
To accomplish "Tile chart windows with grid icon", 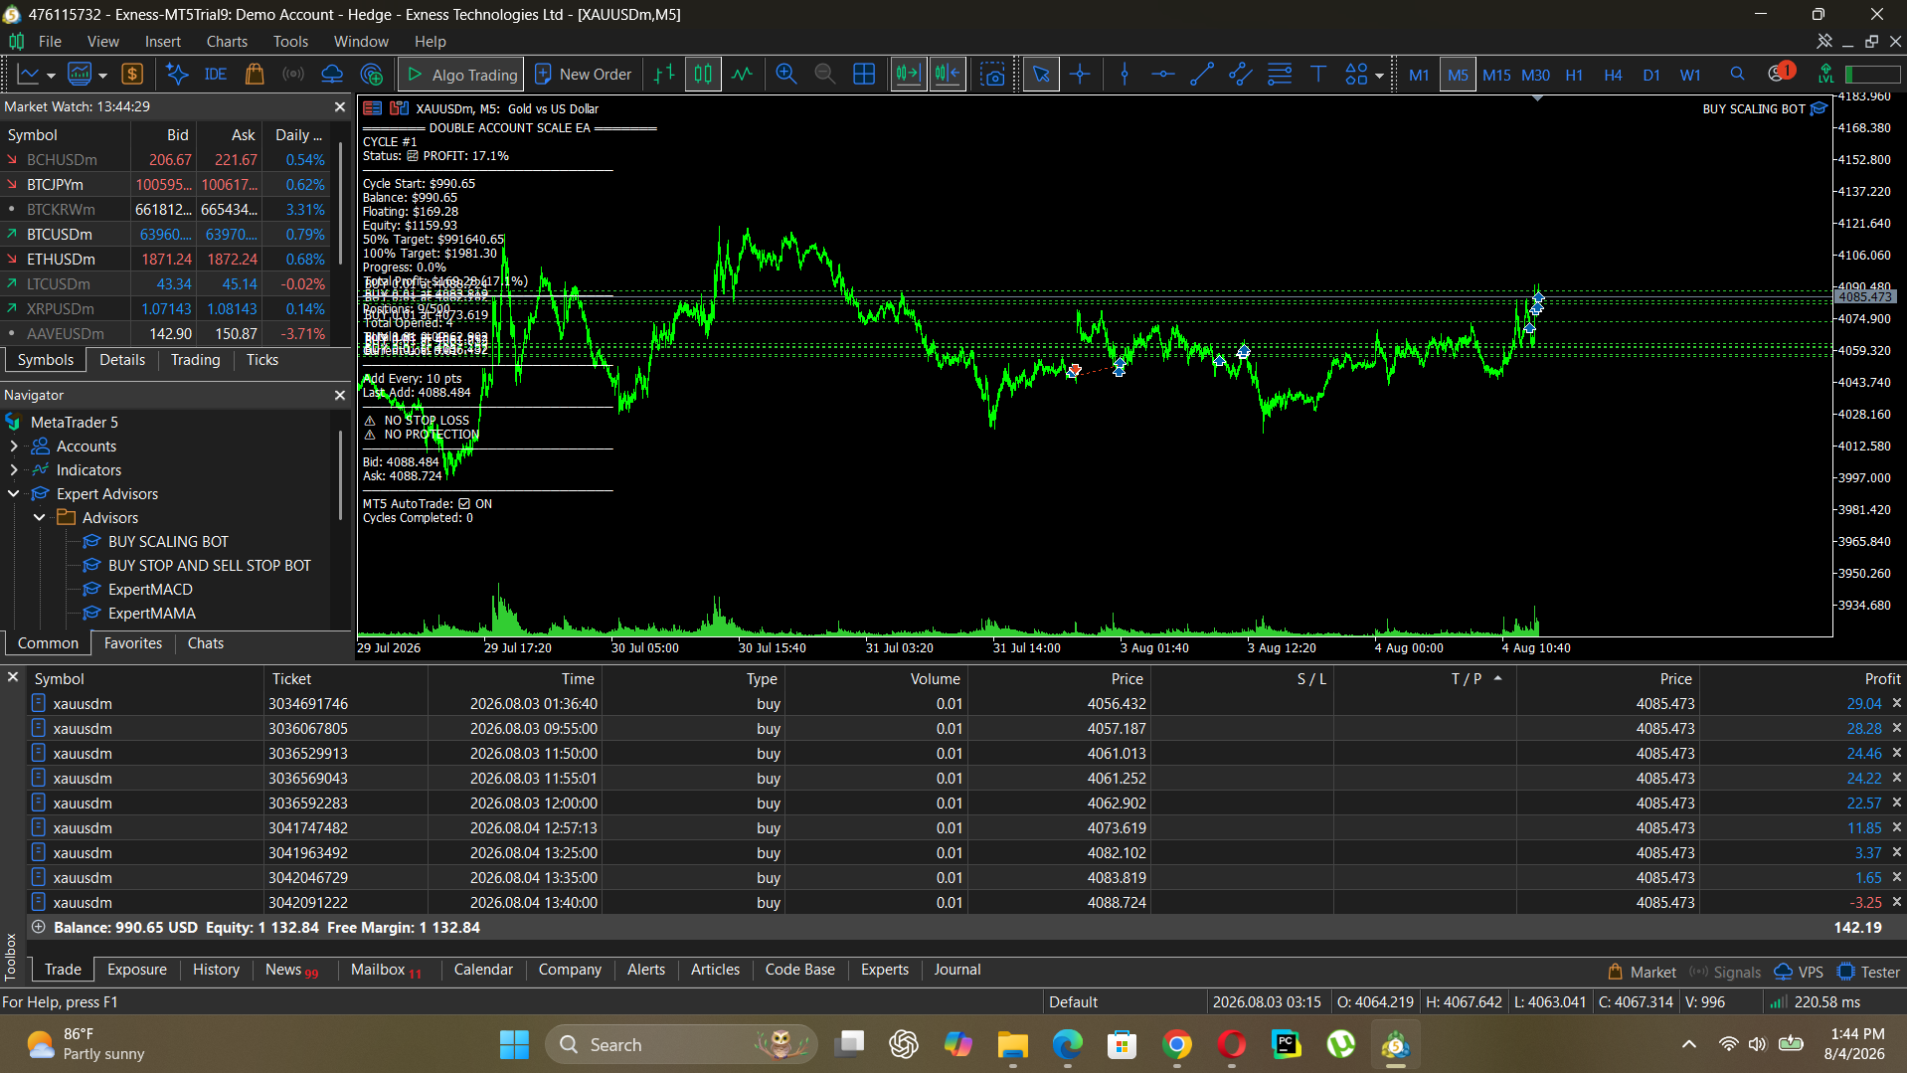I will (x=864, y=75).
